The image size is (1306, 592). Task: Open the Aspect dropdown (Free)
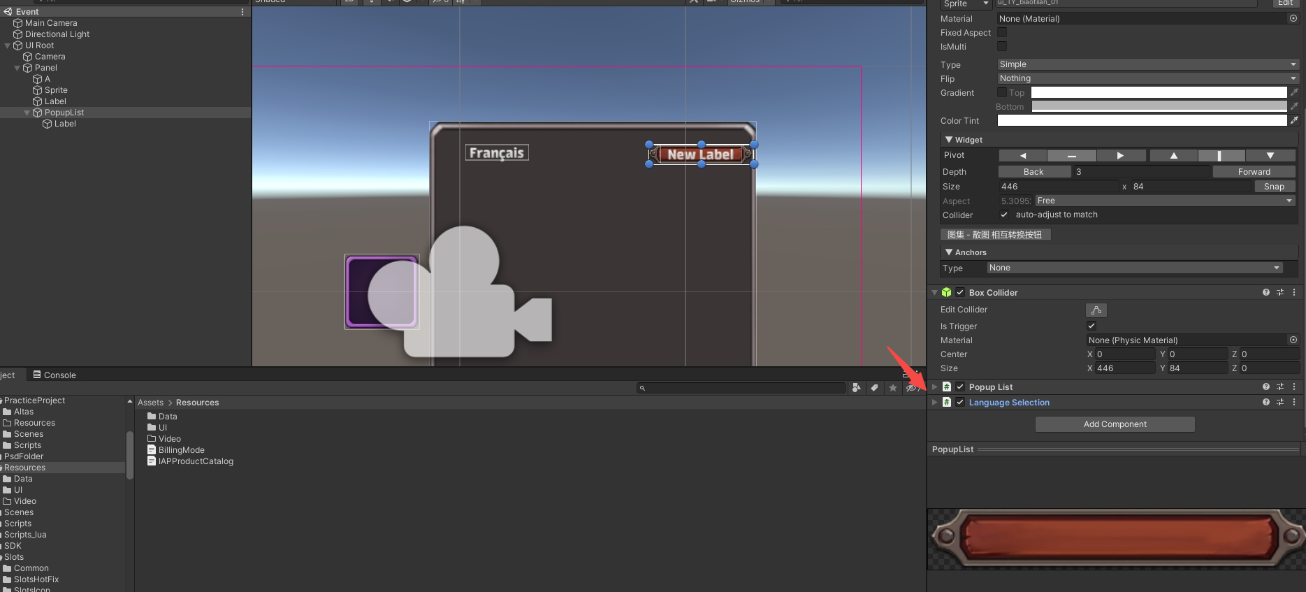1165,201
